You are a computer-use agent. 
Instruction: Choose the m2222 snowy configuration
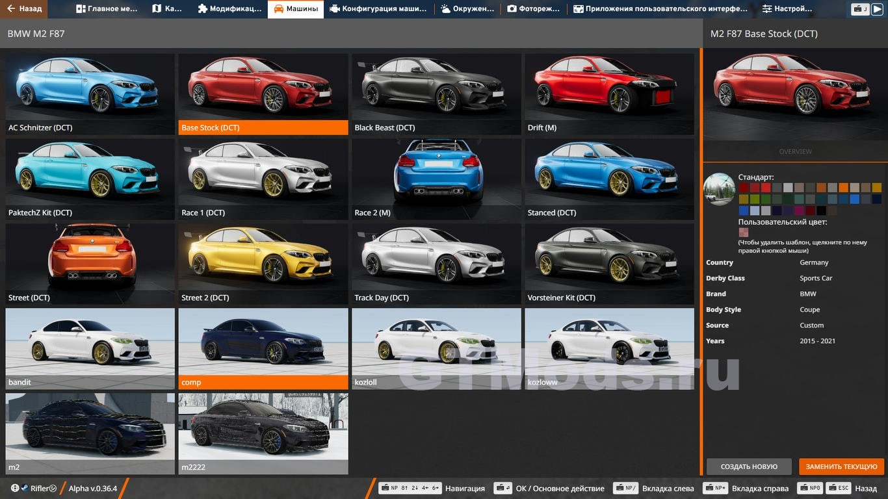coord(263,433)
